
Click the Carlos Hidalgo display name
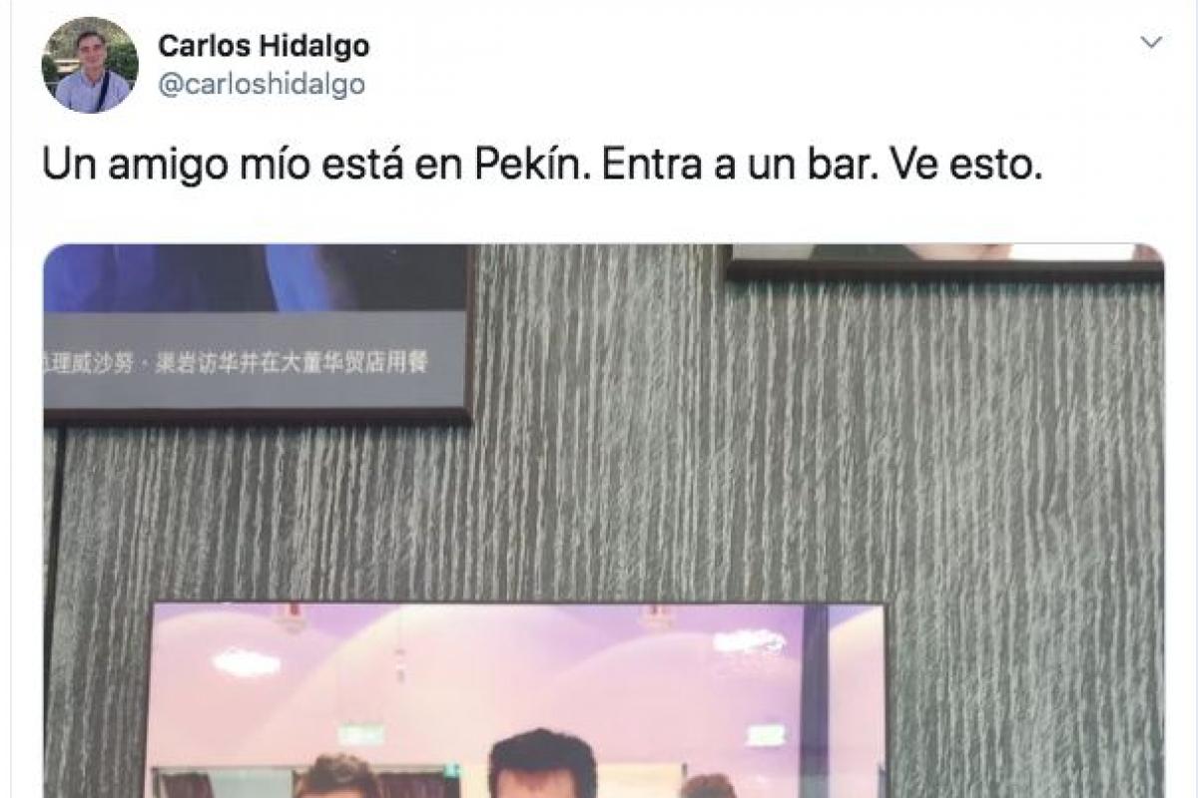click(x=264, y=46)
